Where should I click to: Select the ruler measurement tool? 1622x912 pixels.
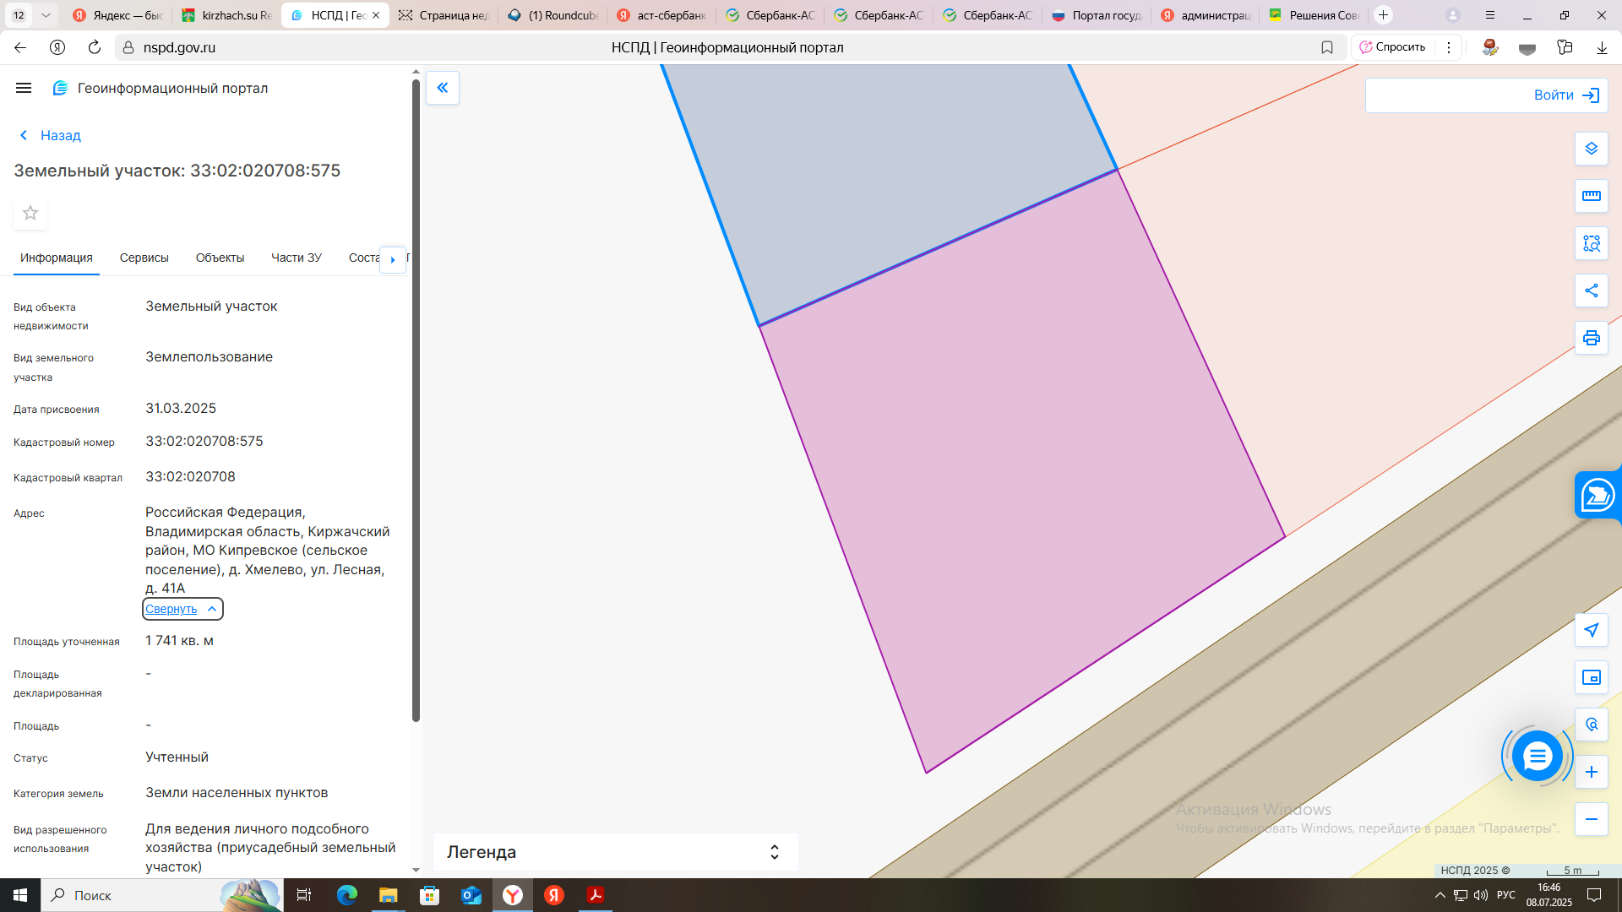pos(1592,196)
